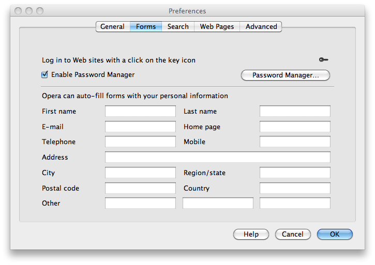Open the Search tab
375x265 pixels.
pos(178,27)
